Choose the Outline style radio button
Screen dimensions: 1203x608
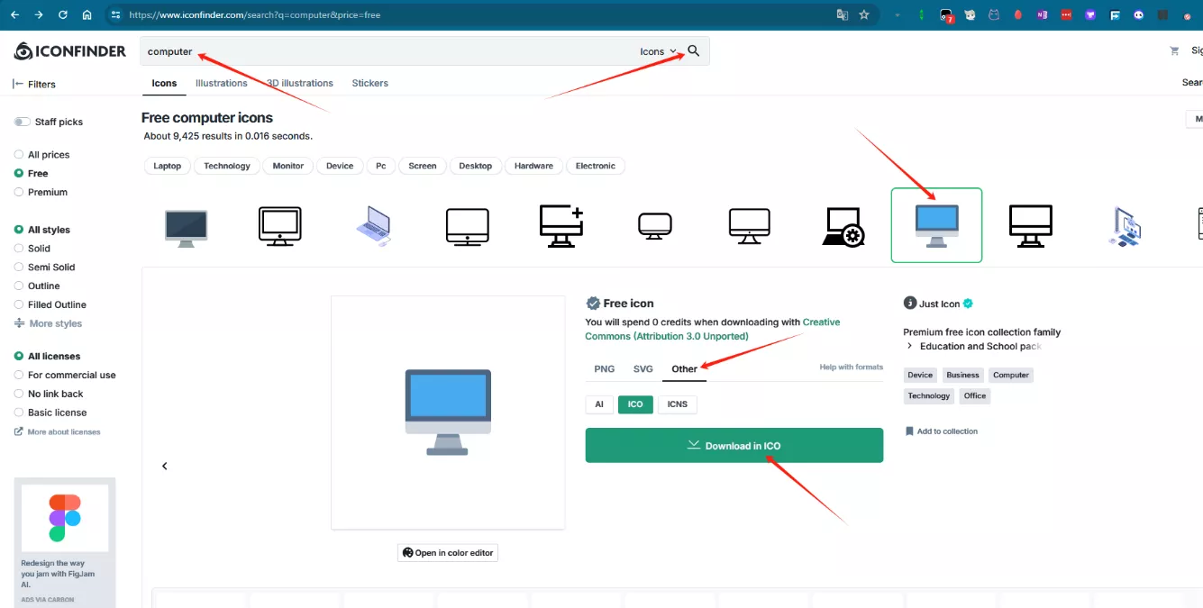[19, 286]
